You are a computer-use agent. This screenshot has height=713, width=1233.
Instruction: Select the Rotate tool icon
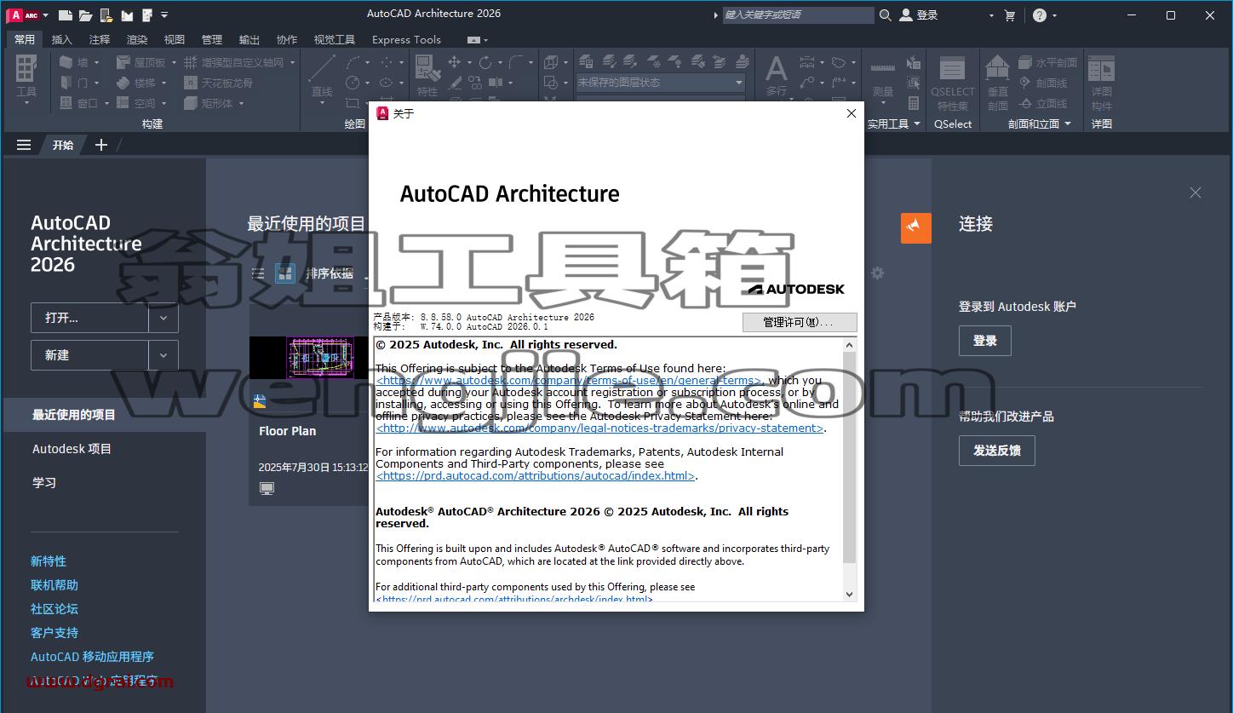click(x=485, y=62)
